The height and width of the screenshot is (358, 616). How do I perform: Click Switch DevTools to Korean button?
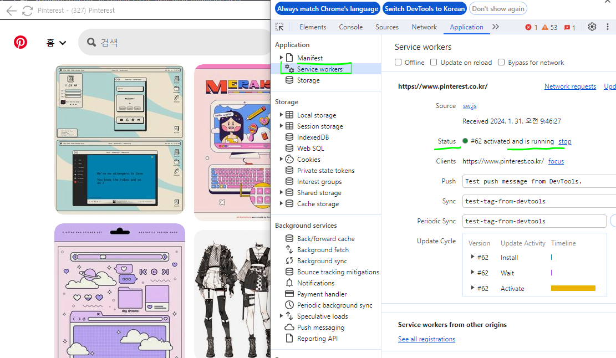425,9
